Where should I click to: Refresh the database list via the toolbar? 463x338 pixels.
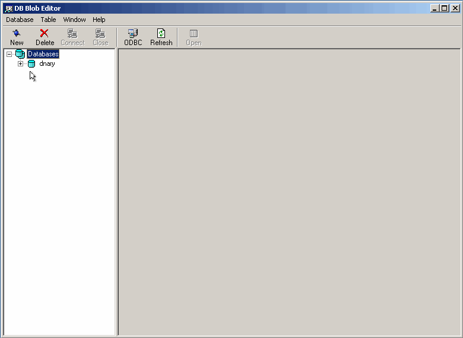click(x=161, y=37)
